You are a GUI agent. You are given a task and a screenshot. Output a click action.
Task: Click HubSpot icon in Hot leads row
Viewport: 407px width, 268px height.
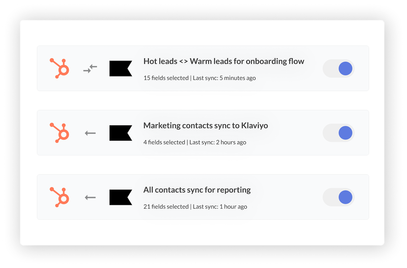point(60,68)
